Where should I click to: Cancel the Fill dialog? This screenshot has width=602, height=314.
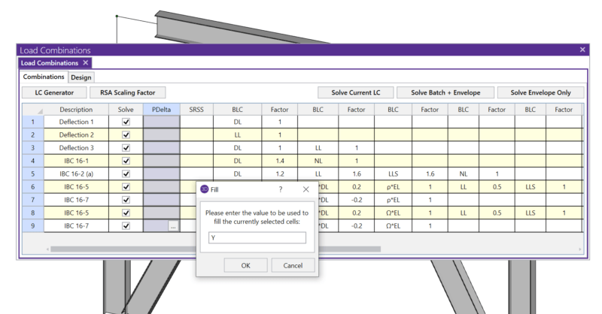(292, 265)
